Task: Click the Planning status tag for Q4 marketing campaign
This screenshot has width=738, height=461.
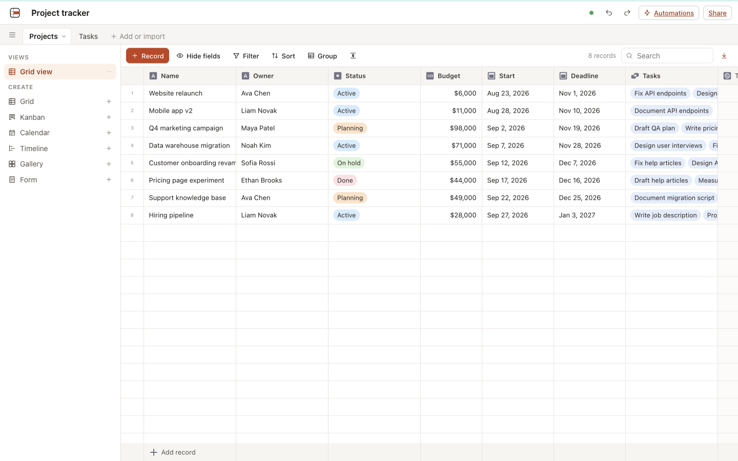Action: pos(350,128)
